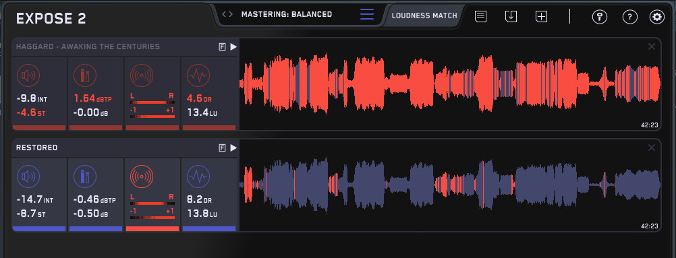This screenshot has width=676, height=258.
Task: Click the peak level icon in Haggard track
Action: point(85,76)
